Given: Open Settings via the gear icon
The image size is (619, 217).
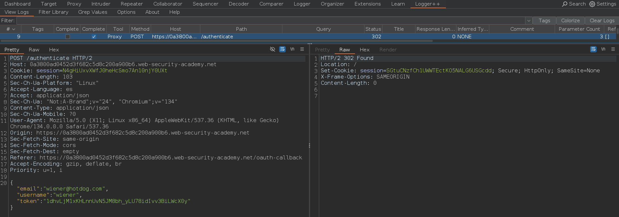Looking at the screenshot, I should pyautogui.click(x=592, y=4).
